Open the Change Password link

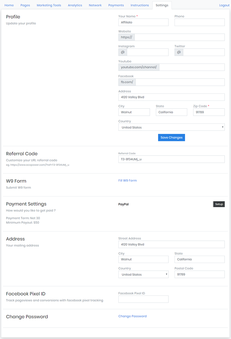tap(132, 316)
